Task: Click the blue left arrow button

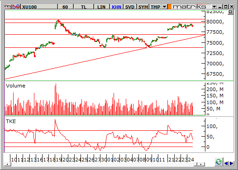Action: (226, 164)
